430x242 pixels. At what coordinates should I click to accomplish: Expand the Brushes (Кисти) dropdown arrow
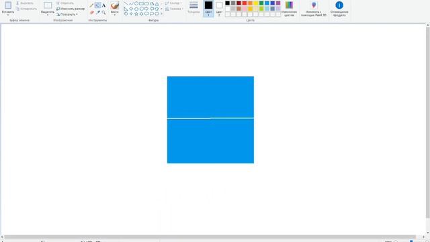(115, 15)
